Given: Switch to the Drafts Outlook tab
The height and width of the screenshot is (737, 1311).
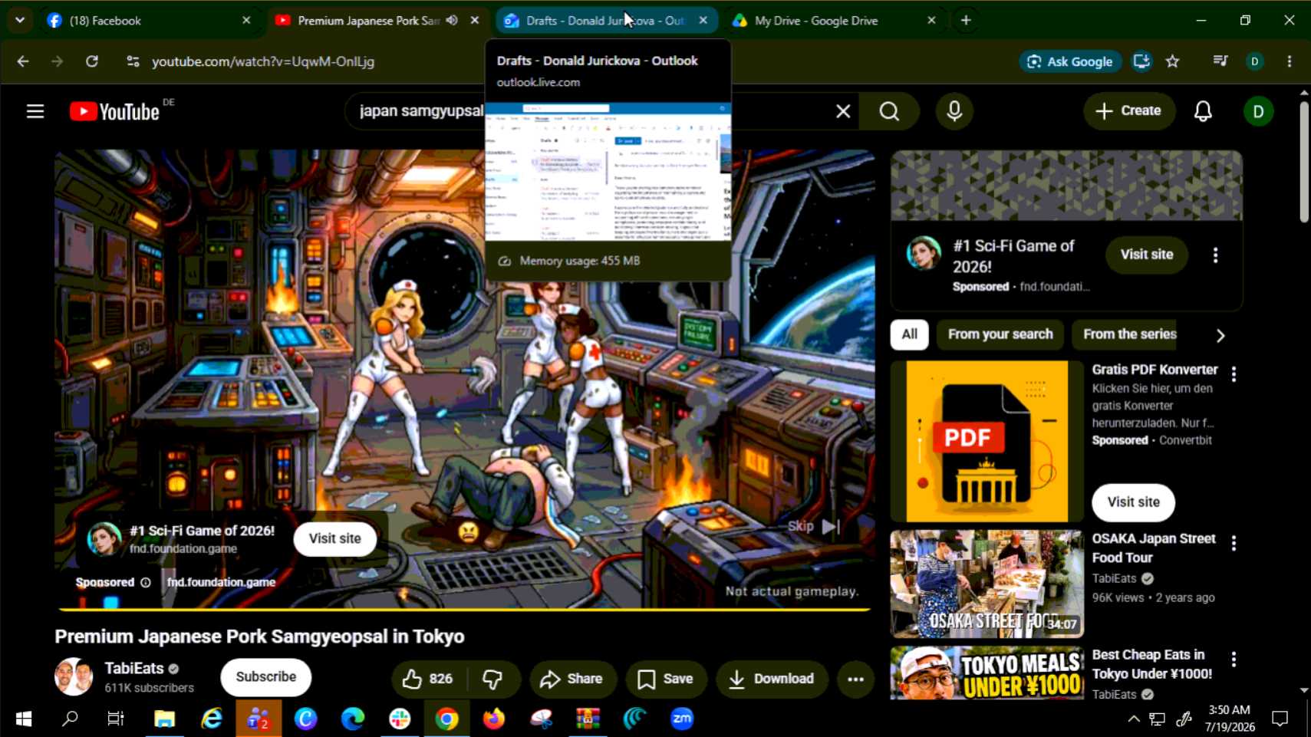Looking at the screenshot, I should 606,21.
